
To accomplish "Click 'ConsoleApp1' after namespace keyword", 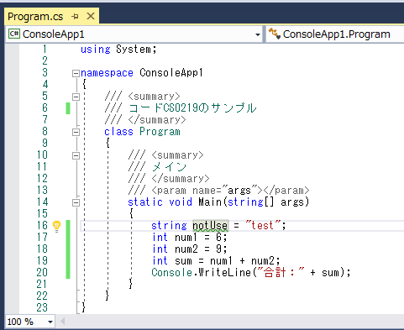I will pos(171,73).
